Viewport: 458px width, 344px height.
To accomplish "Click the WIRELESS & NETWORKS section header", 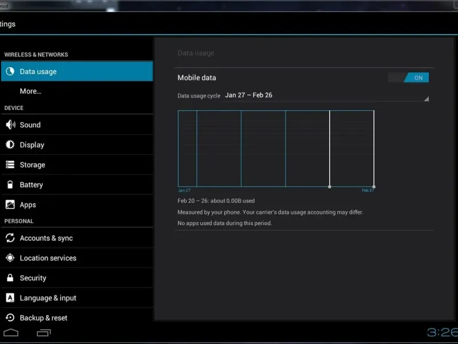I will (x=36, y=54).
